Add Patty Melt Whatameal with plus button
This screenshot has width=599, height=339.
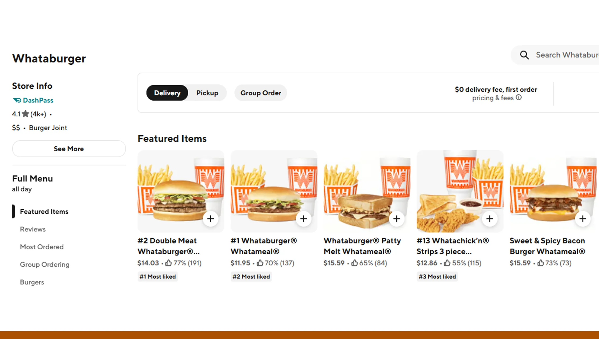click(397, 219)
